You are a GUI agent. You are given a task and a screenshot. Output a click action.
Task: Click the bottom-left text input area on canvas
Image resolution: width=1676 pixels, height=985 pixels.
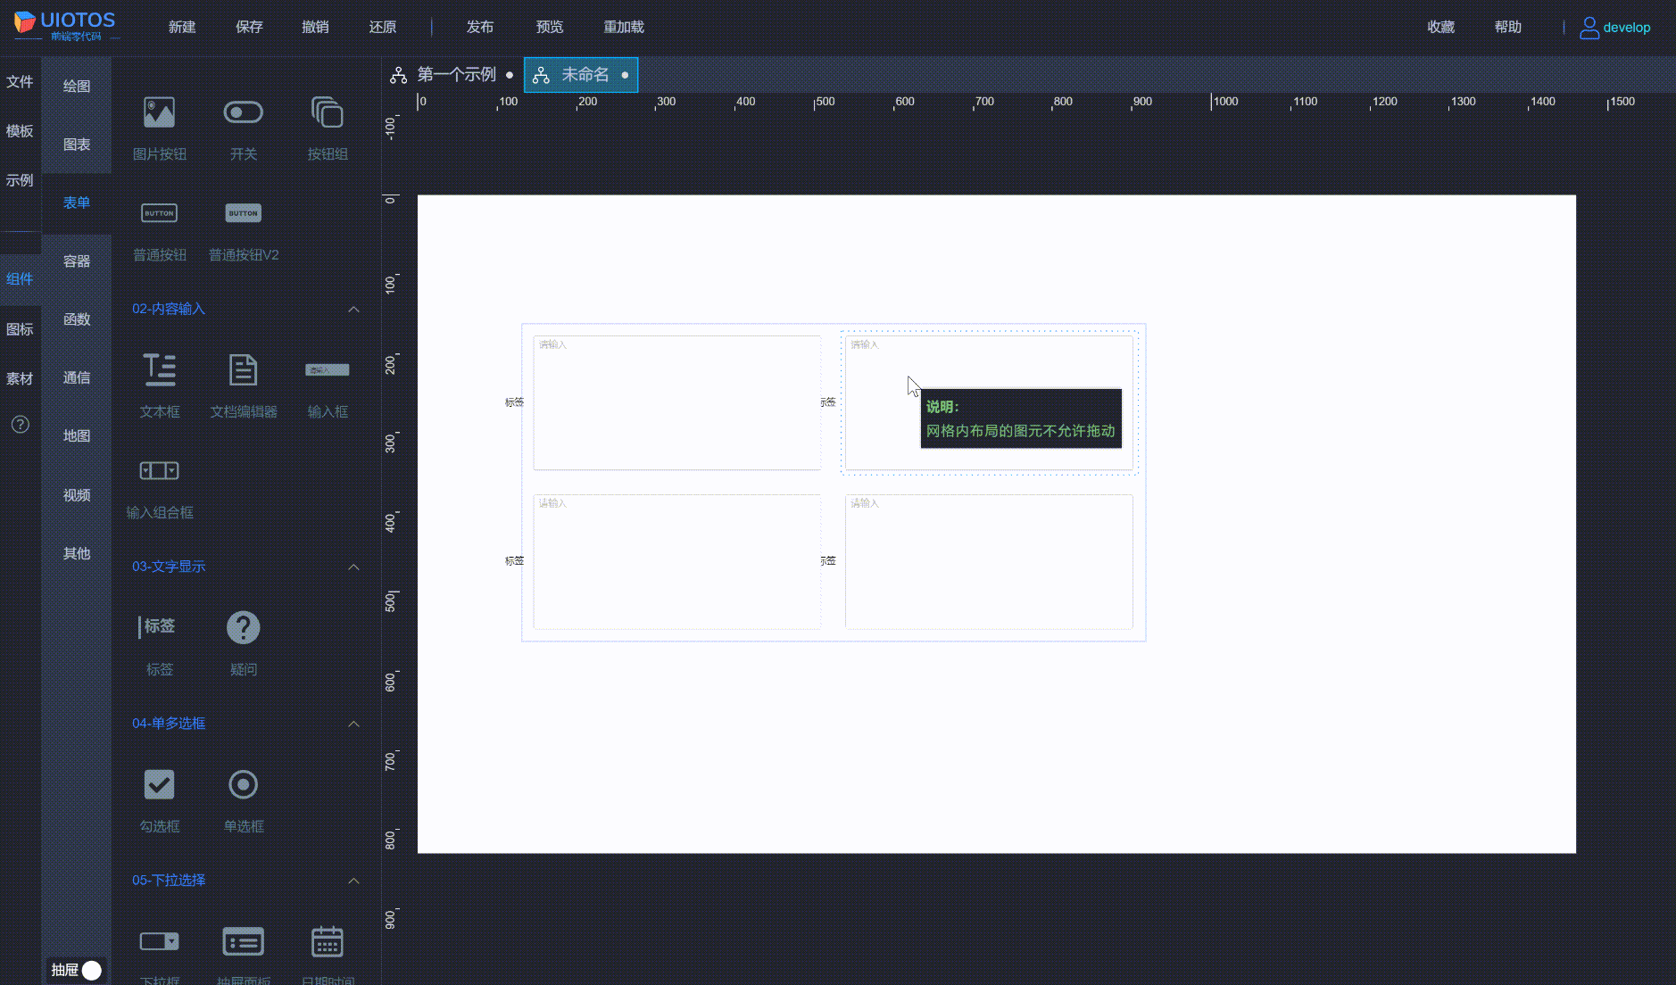pos(676,562)
